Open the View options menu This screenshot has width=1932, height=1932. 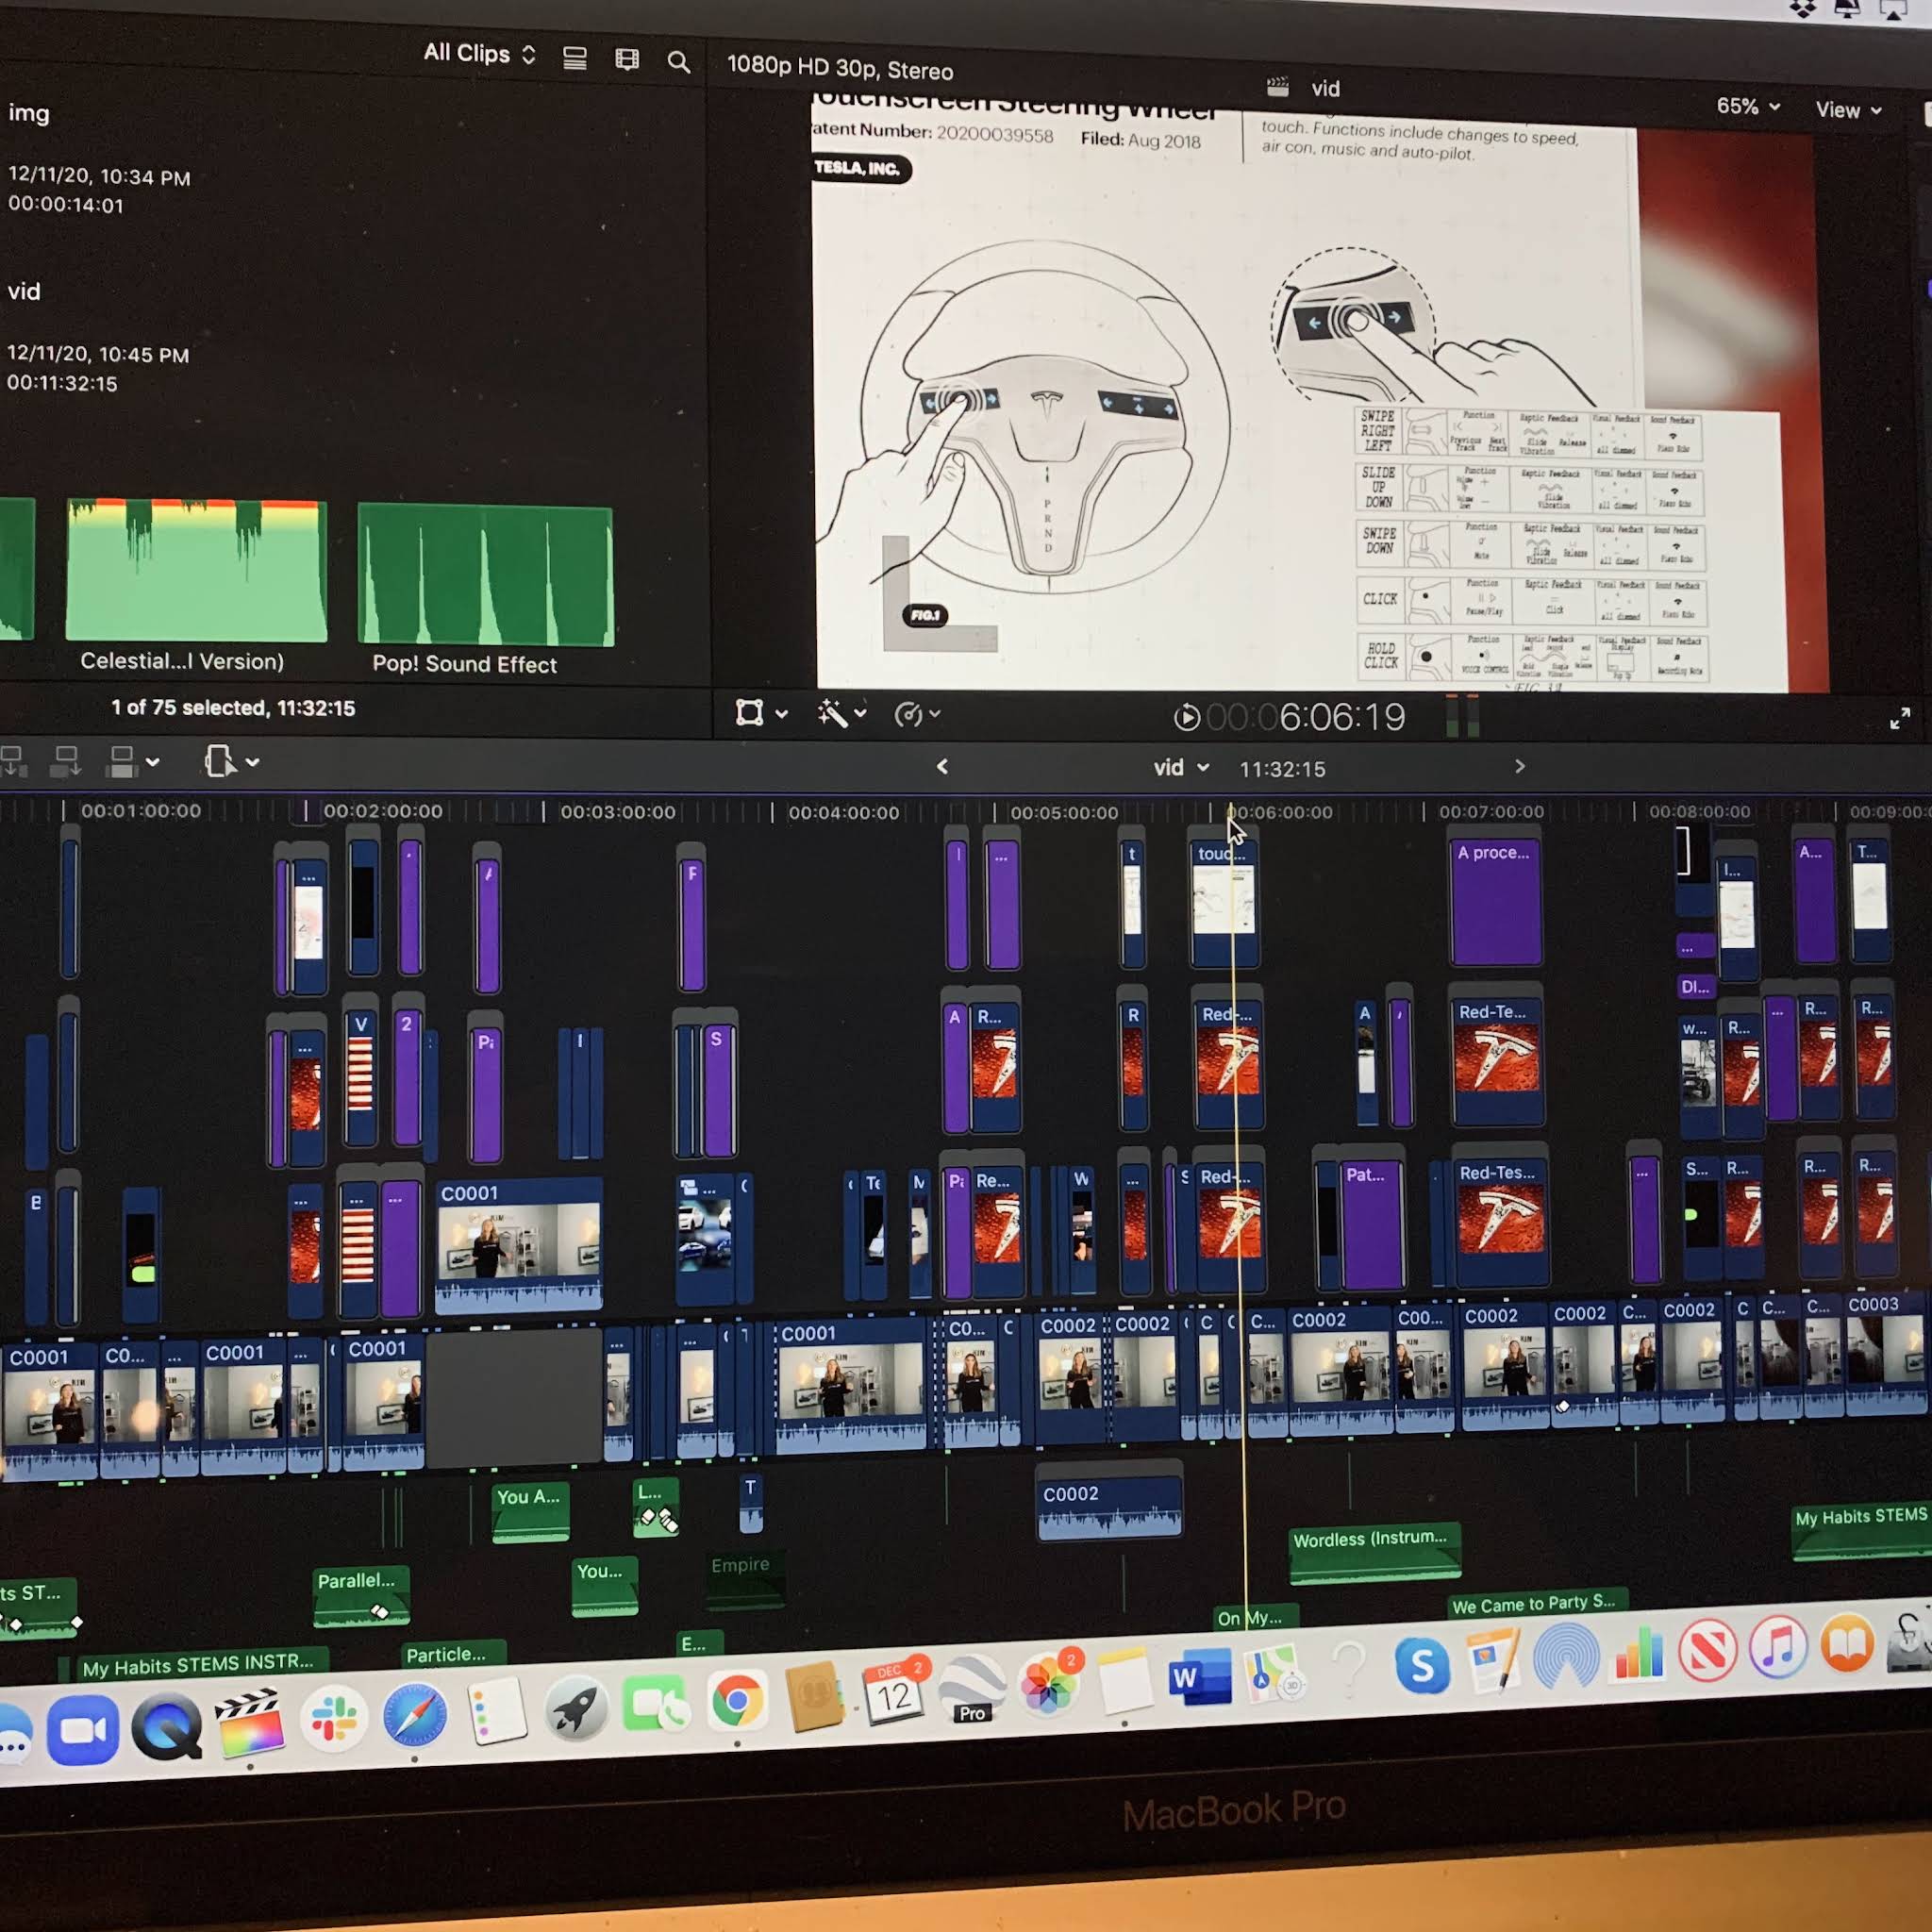tap(1847, 110)
